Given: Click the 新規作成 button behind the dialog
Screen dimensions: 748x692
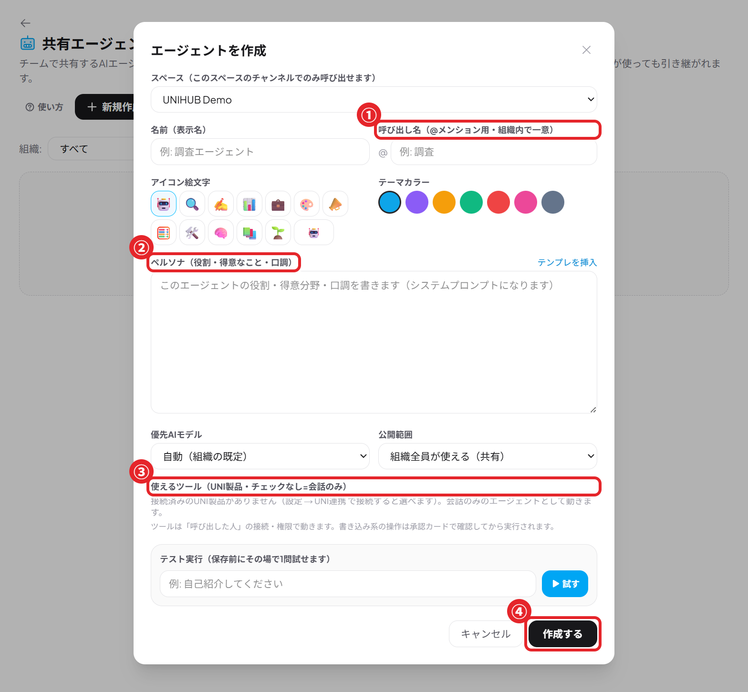Looking at the screenshot, I should tap(105, 107).
